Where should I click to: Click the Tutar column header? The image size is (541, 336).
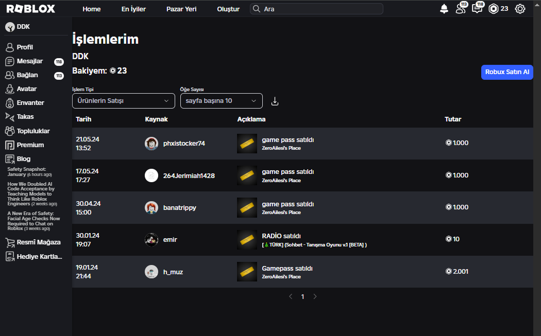[x=453, y=119]
